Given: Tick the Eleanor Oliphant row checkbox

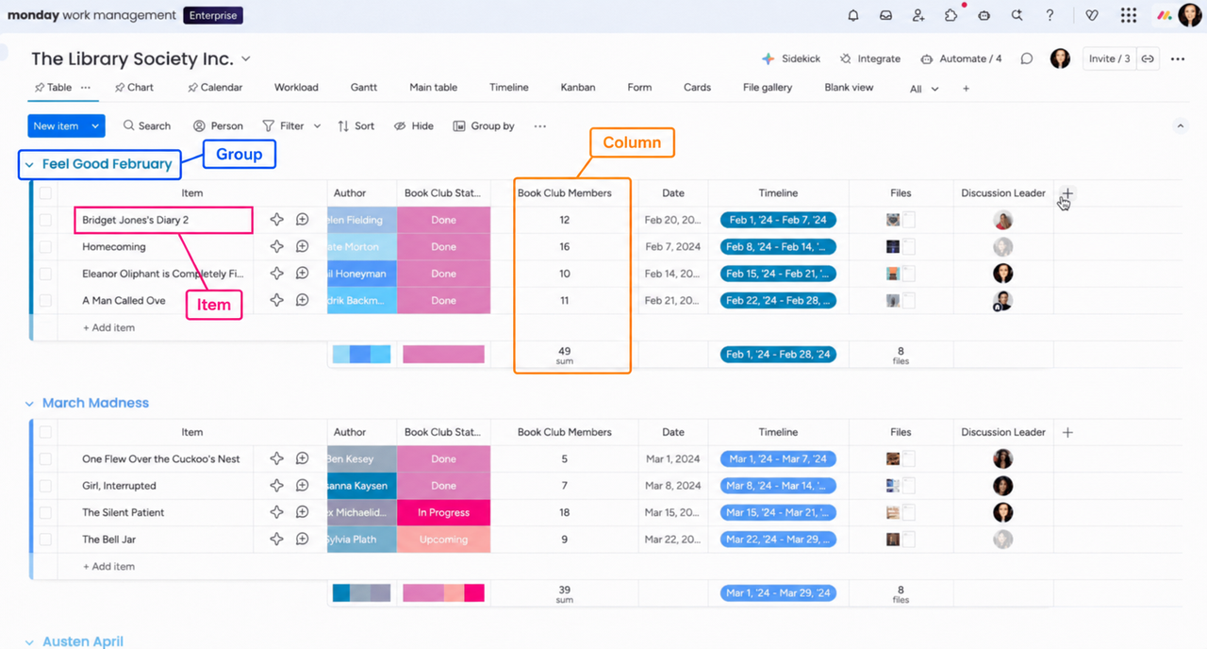Looking at the screenshot, I should 45,274.
